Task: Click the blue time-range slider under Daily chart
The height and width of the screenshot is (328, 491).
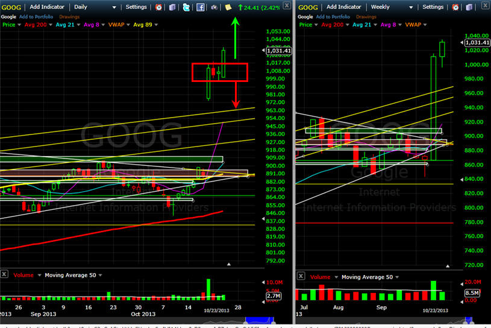Action: point(260,320)
